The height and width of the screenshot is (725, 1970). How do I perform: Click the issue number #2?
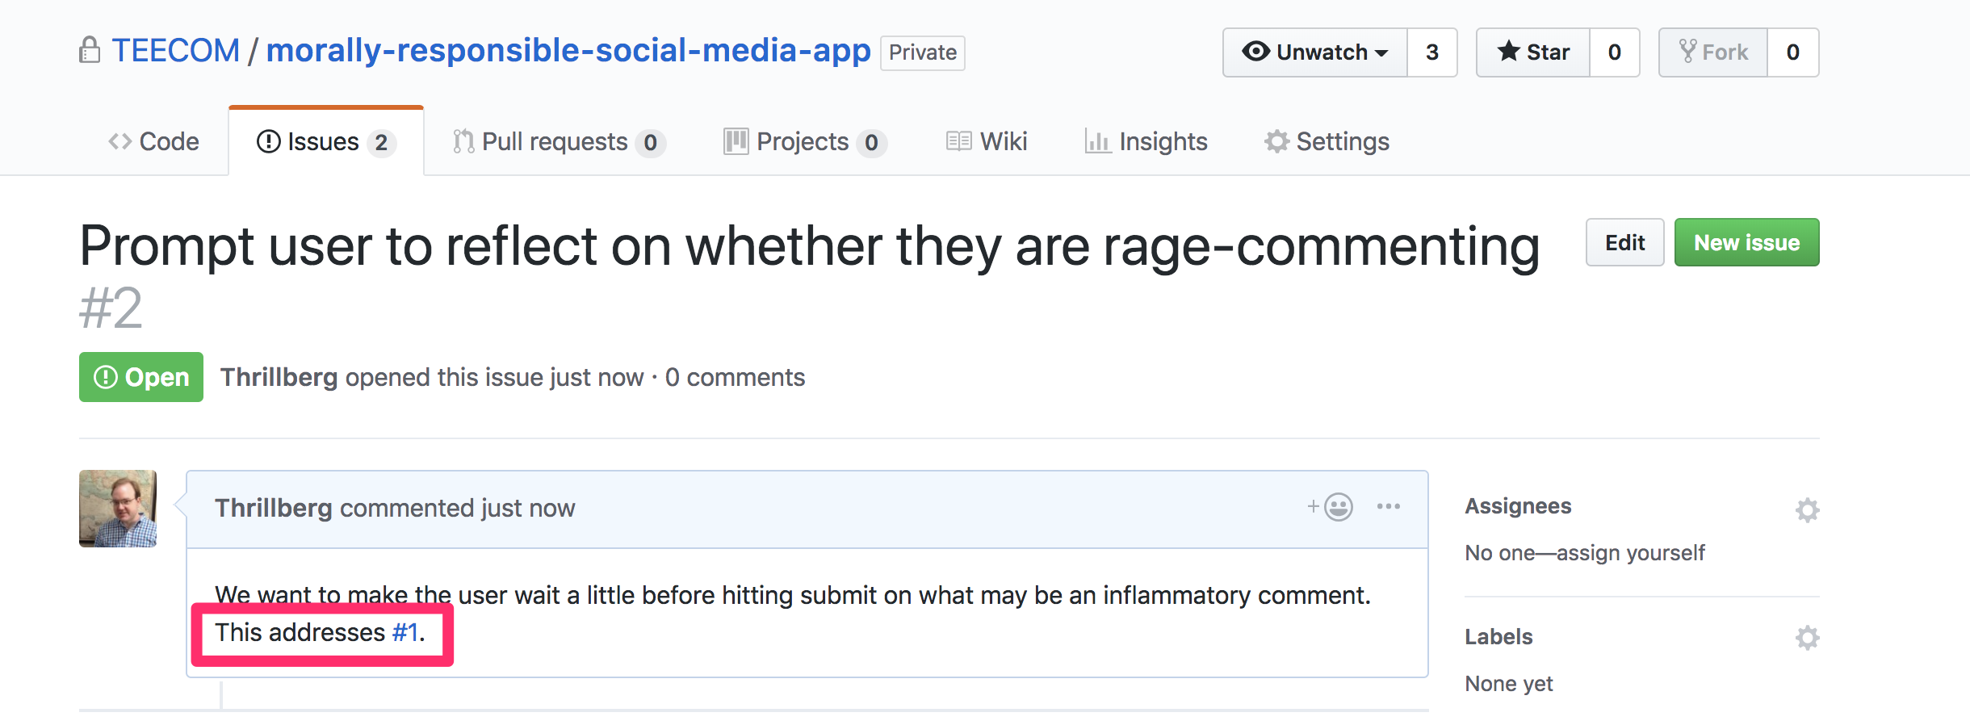[111, 308]
